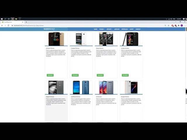Open Task View in the taskbar
This screenshot has height=140, width=187.
pos(9,19)
